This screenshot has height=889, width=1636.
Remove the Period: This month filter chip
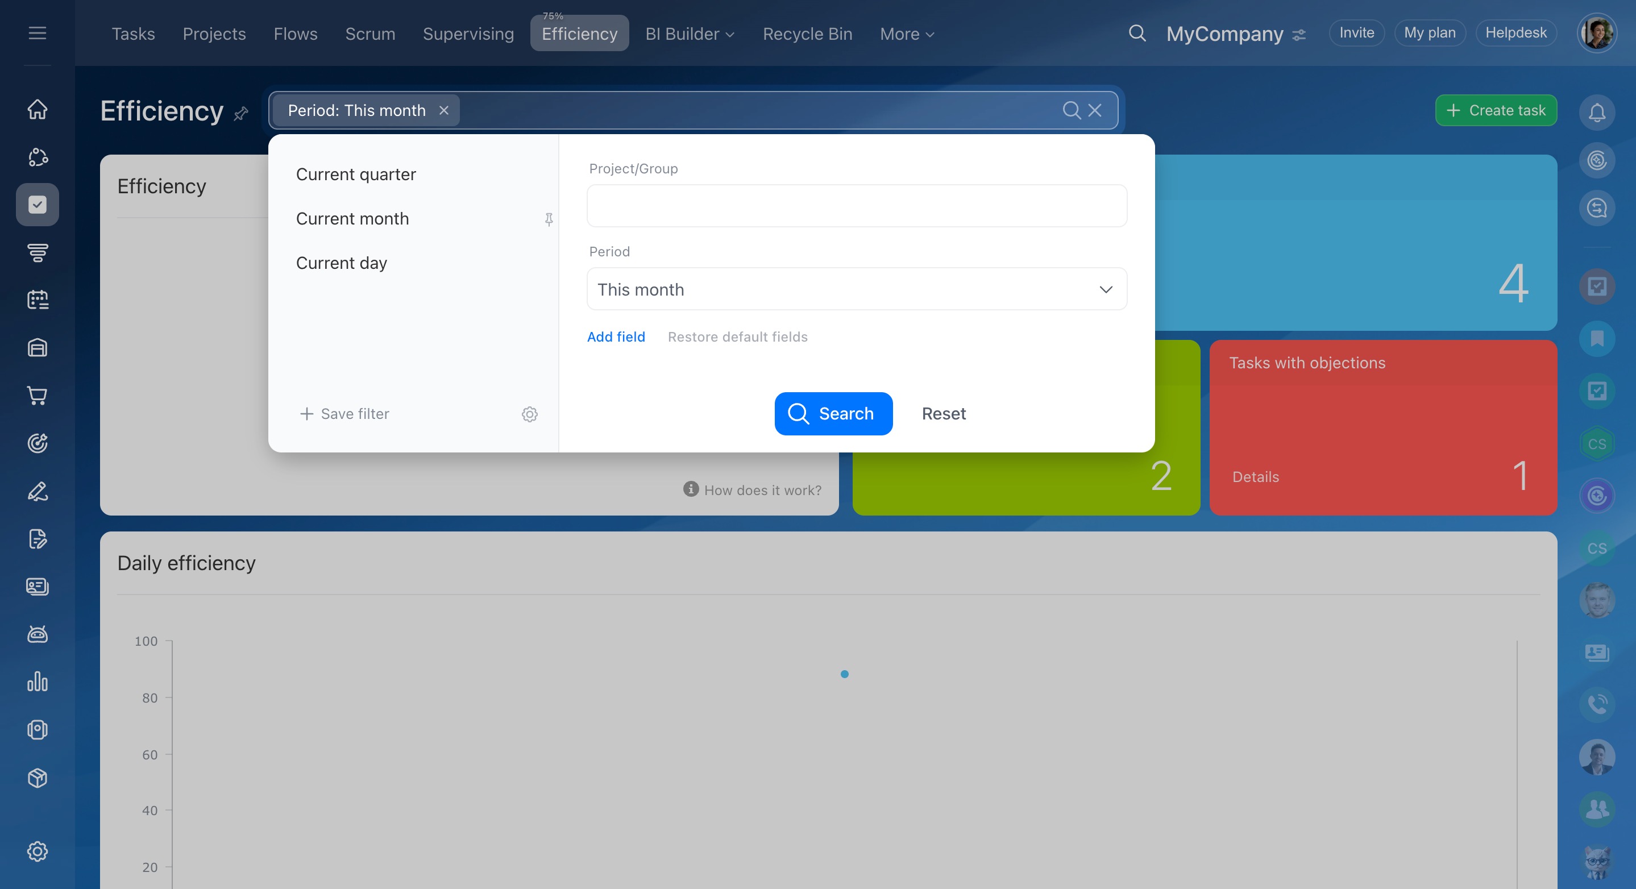pyautogui.click(x=444, y=110)
